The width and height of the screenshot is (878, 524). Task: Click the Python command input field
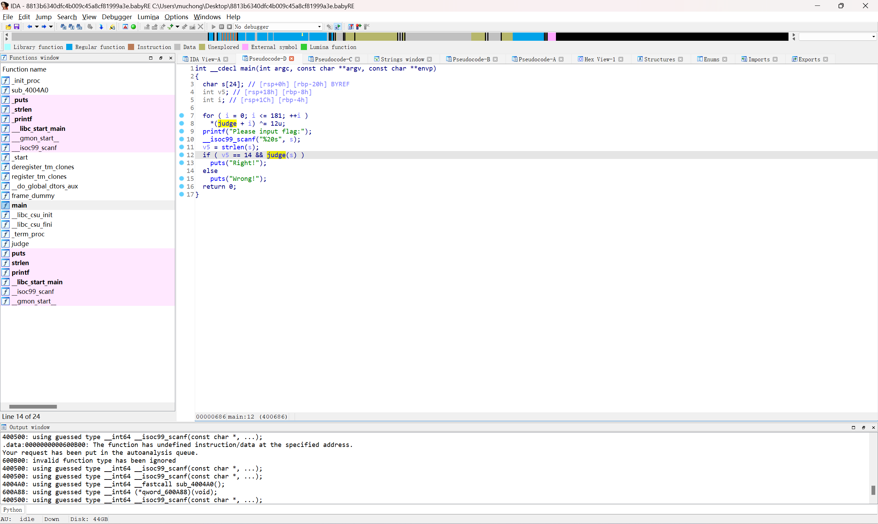click(451, 510)
